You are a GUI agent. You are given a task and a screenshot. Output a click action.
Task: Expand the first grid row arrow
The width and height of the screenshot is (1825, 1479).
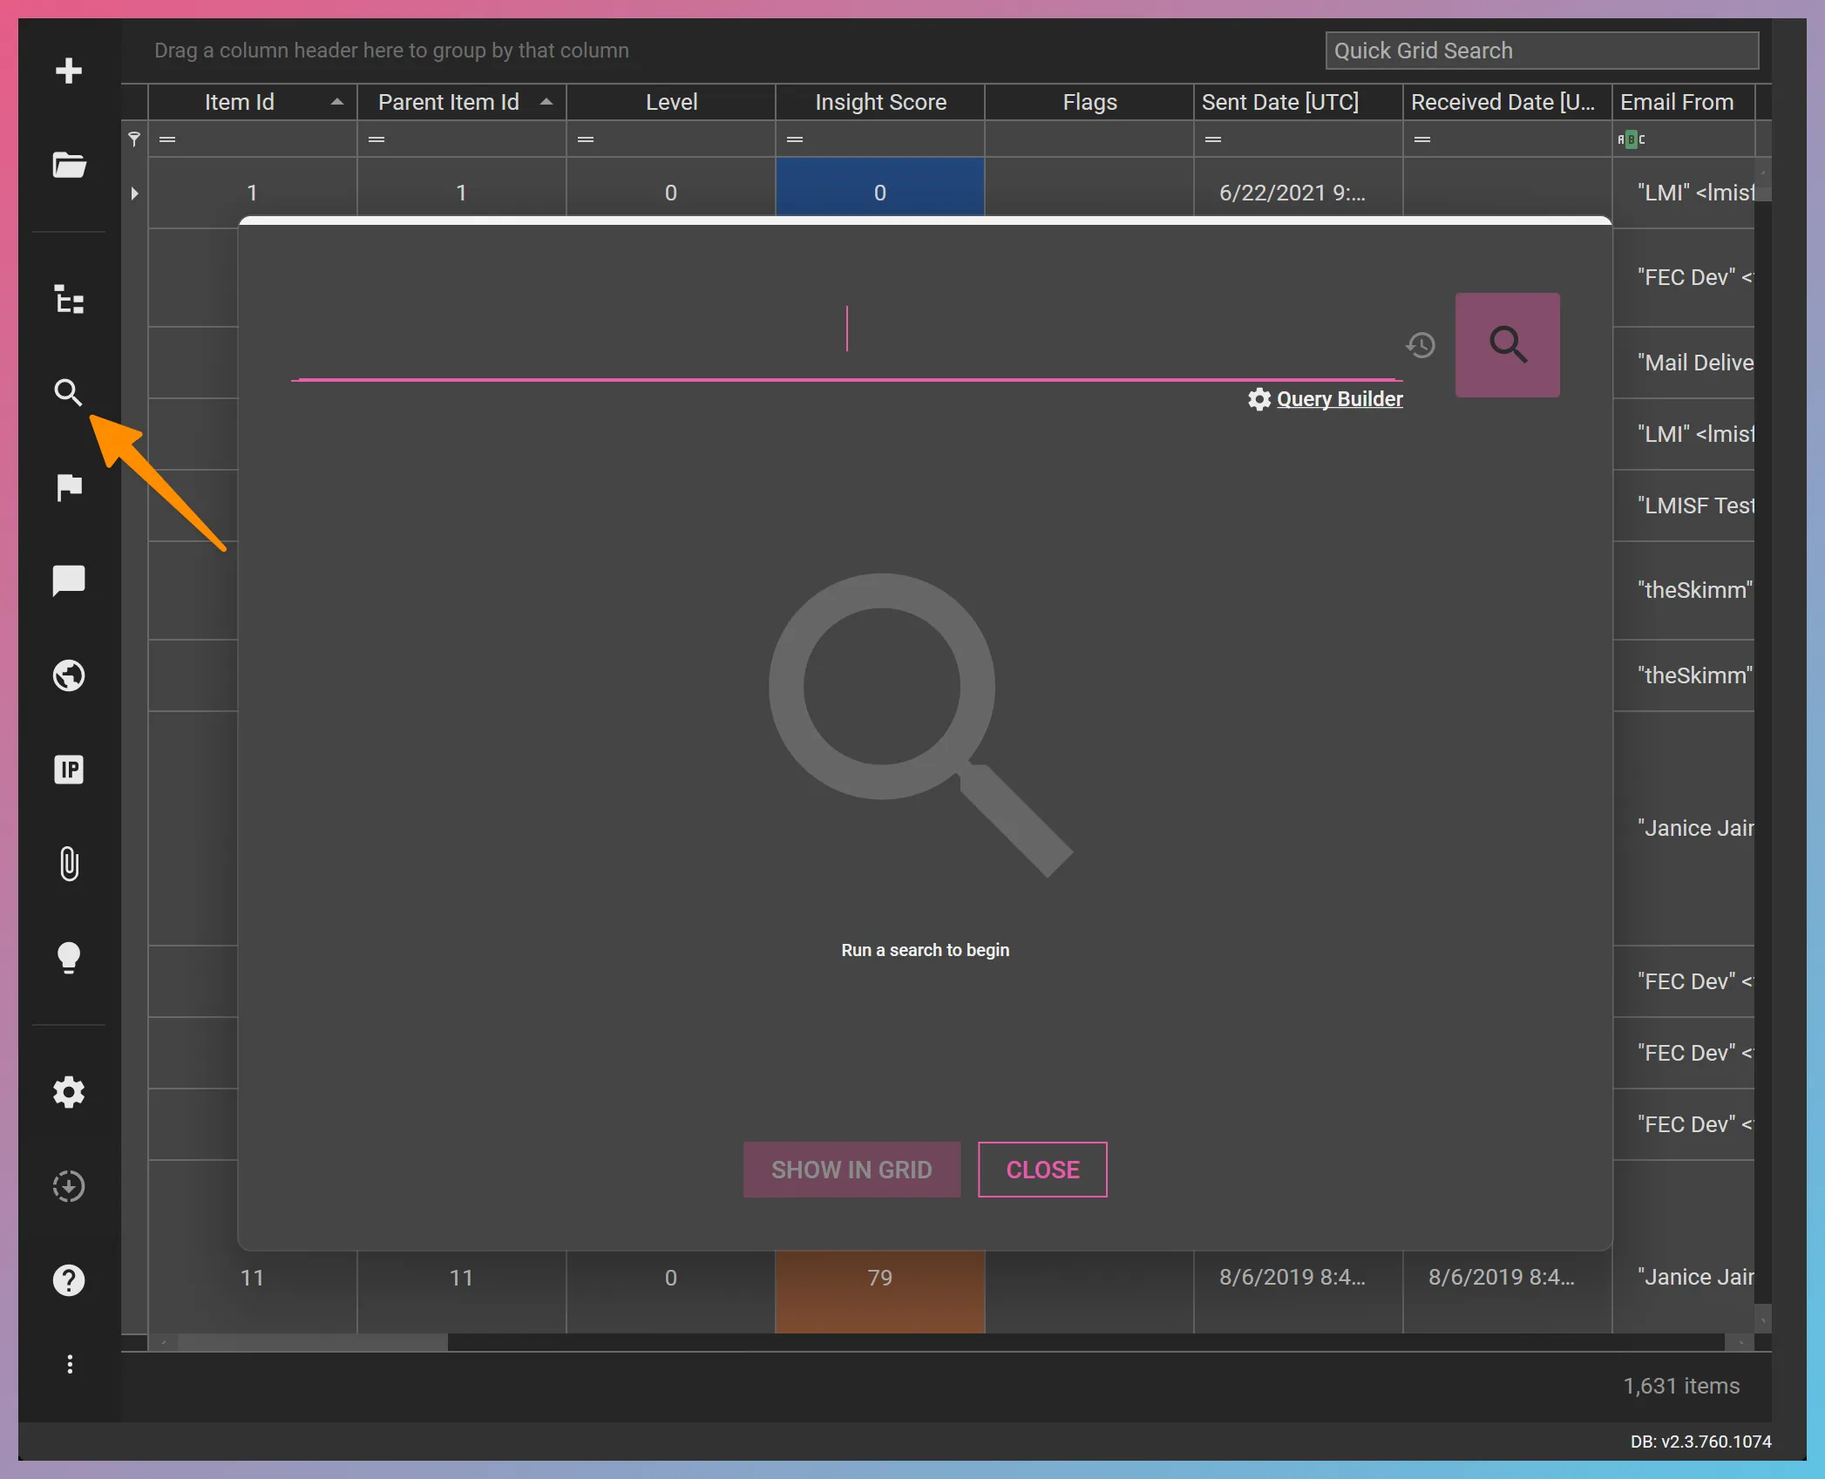(x=134, y=193)
